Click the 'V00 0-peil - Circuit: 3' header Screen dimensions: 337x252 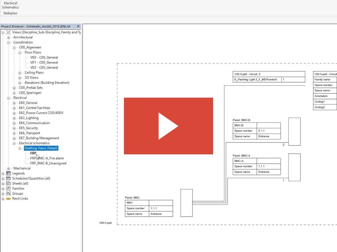pyautogui.click(x=269, y=74)
